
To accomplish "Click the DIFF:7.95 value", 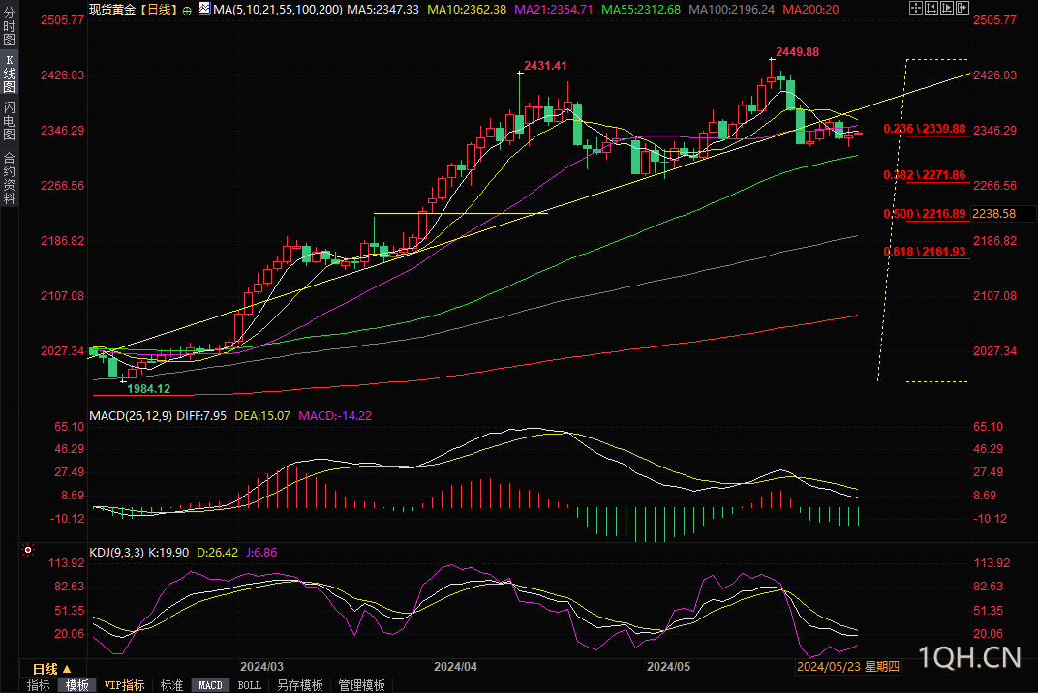I will click(x=201, y=415).
